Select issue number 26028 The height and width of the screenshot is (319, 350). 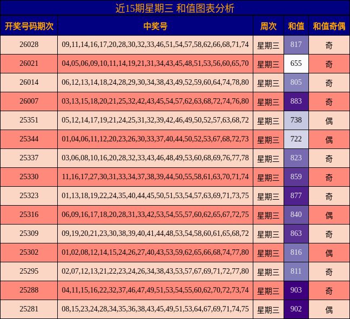(29, 45)
